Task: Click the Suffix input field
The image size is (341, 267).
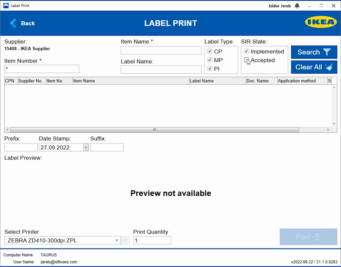Action: pos(107,147)
